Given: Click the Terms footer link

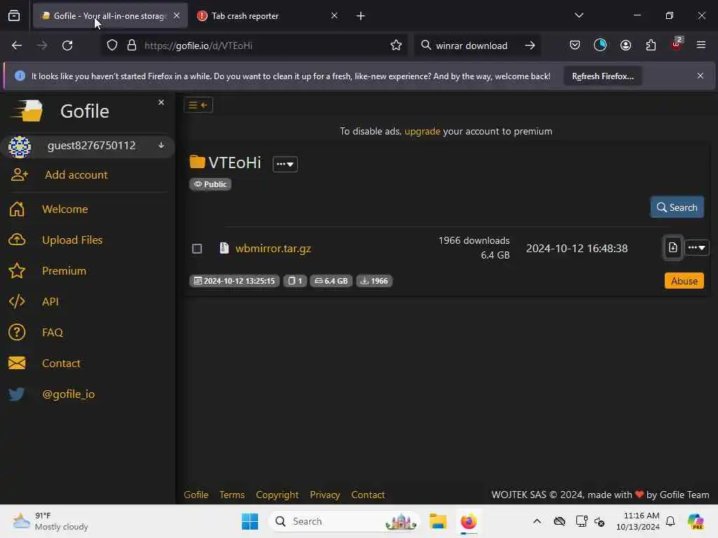Looking at the screenshot, I should [x=231, y=495].
